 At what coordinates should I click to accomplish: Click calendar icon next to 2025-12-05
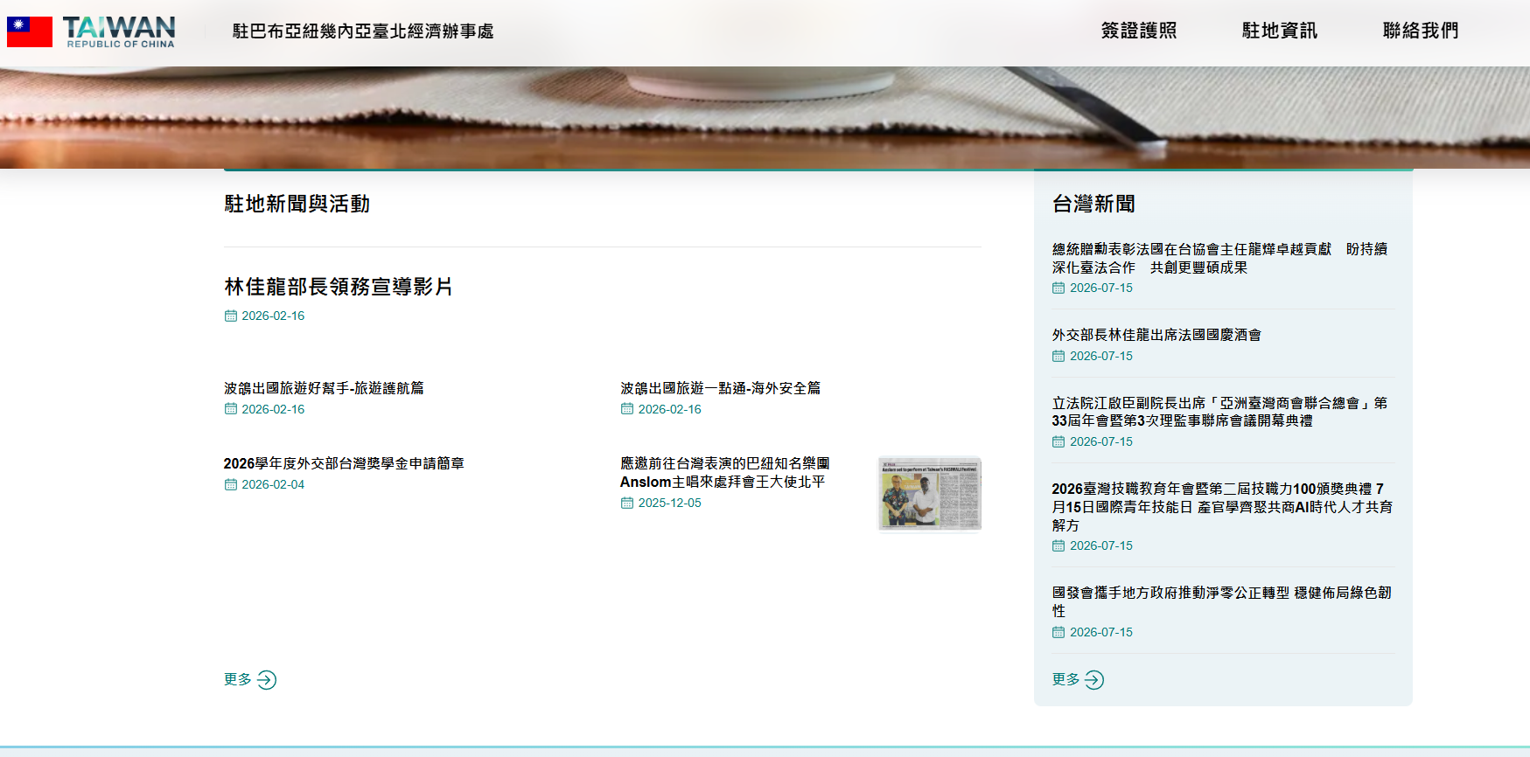click(627, 503)
